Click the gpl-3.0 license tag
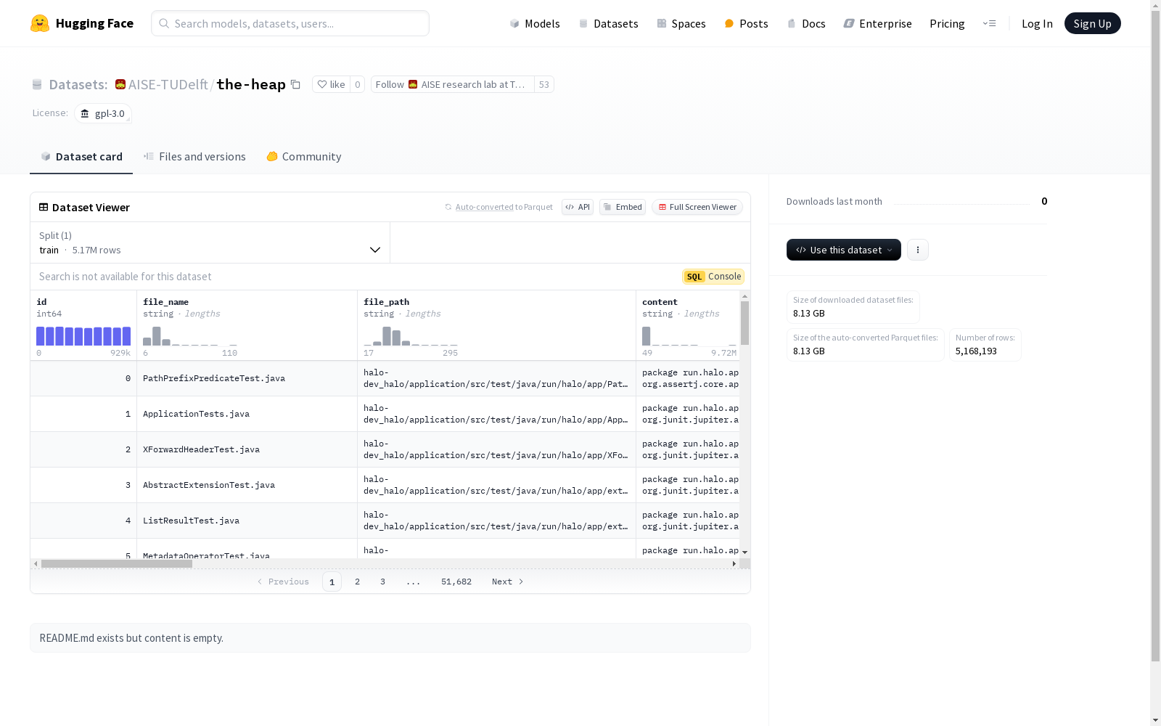Screen dimensions: 1161x726 click(103, 113)
